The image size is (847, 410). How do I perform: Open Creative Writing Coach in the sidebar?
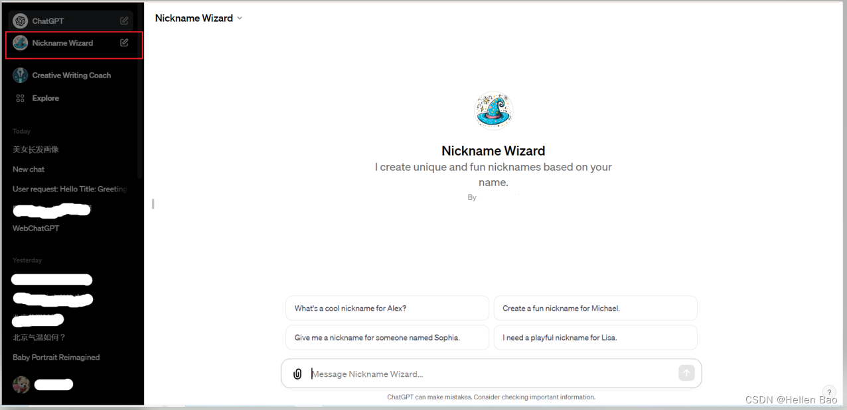(71, 76)
